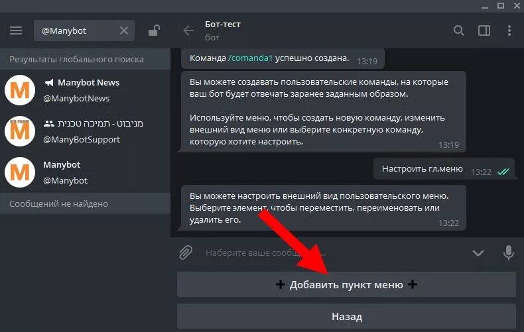Click Сообщений не найдено label
Image resolution: width=524 pixels, height=332 pixels.
pos(58,203)
